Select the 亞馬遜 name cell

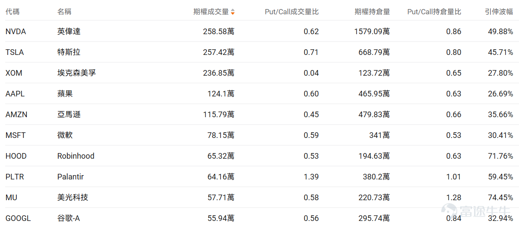tap(69, 115)
